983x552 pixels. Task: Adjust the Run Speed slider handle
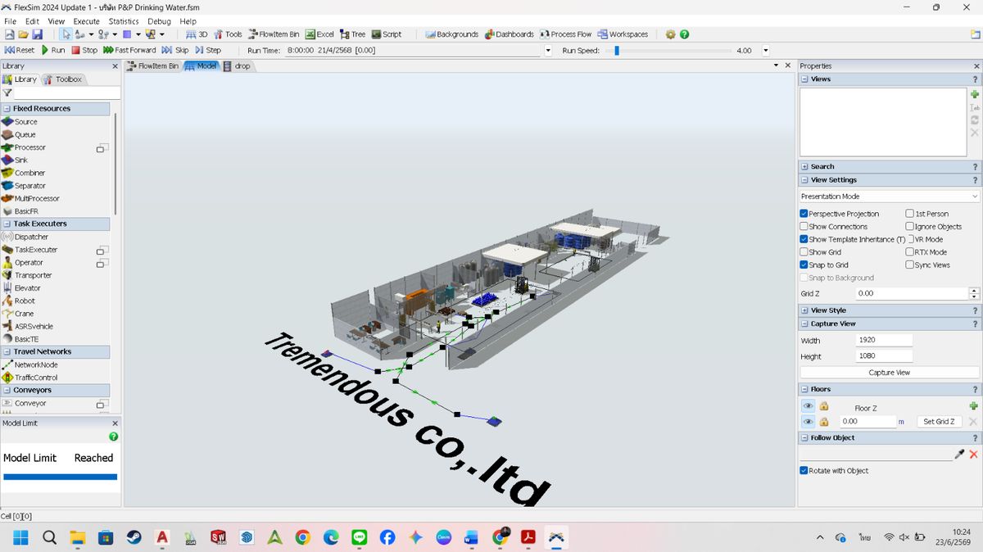[618, 50]
